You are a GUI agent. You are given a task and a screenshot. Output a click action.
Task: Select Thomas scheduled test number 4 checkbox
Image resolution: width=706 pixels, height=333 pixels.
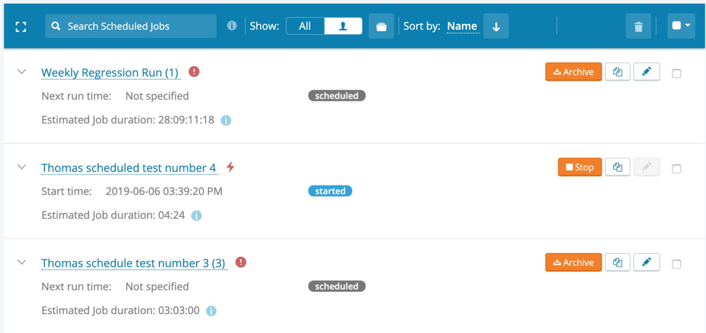point(676,169)
